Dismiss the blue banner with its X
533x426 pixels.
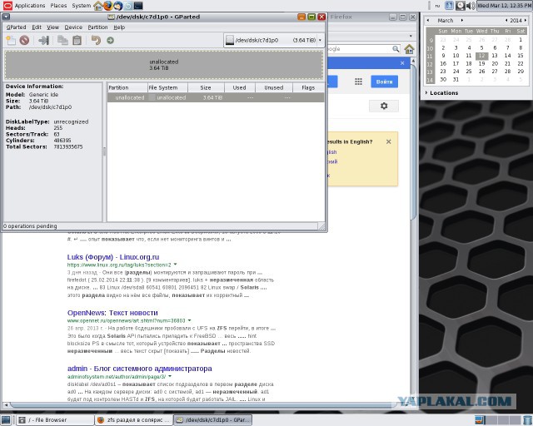pos(402,63)
